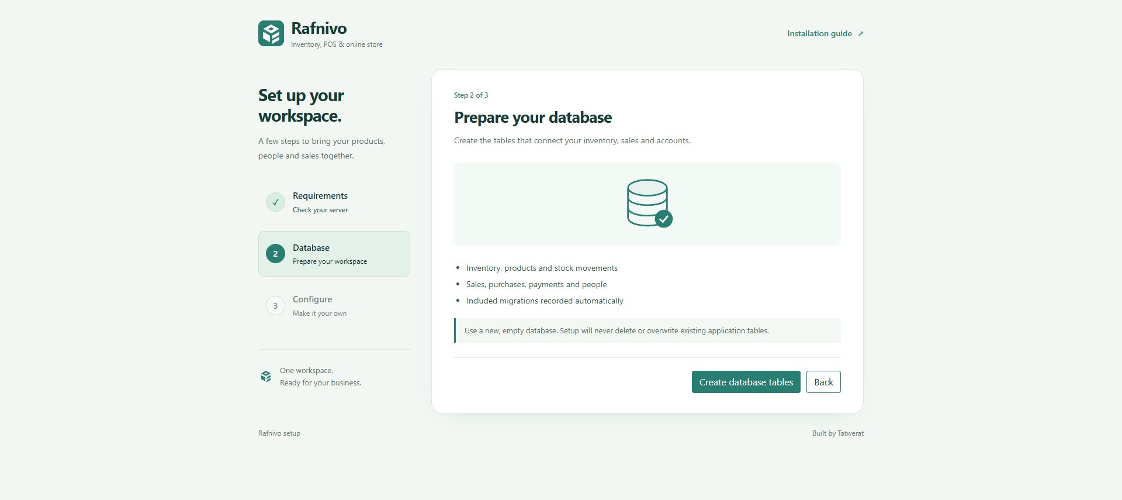Click the 'Rafnivo setup' footer text
The width and height of the screenshot is (1122, 500).
coord(279,433)
